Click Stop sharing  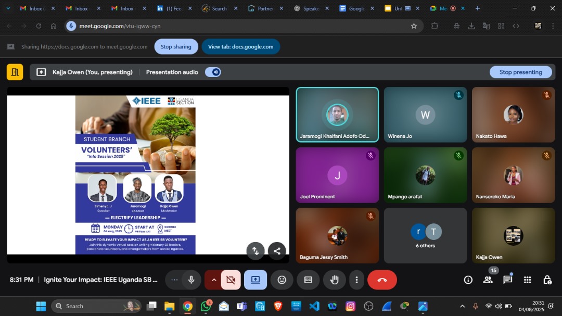click(x=176, y=47)
